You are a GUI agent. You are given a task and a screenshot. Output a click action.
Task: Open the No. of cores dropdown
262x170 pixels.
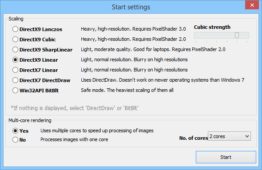click(x=229, y=136)
